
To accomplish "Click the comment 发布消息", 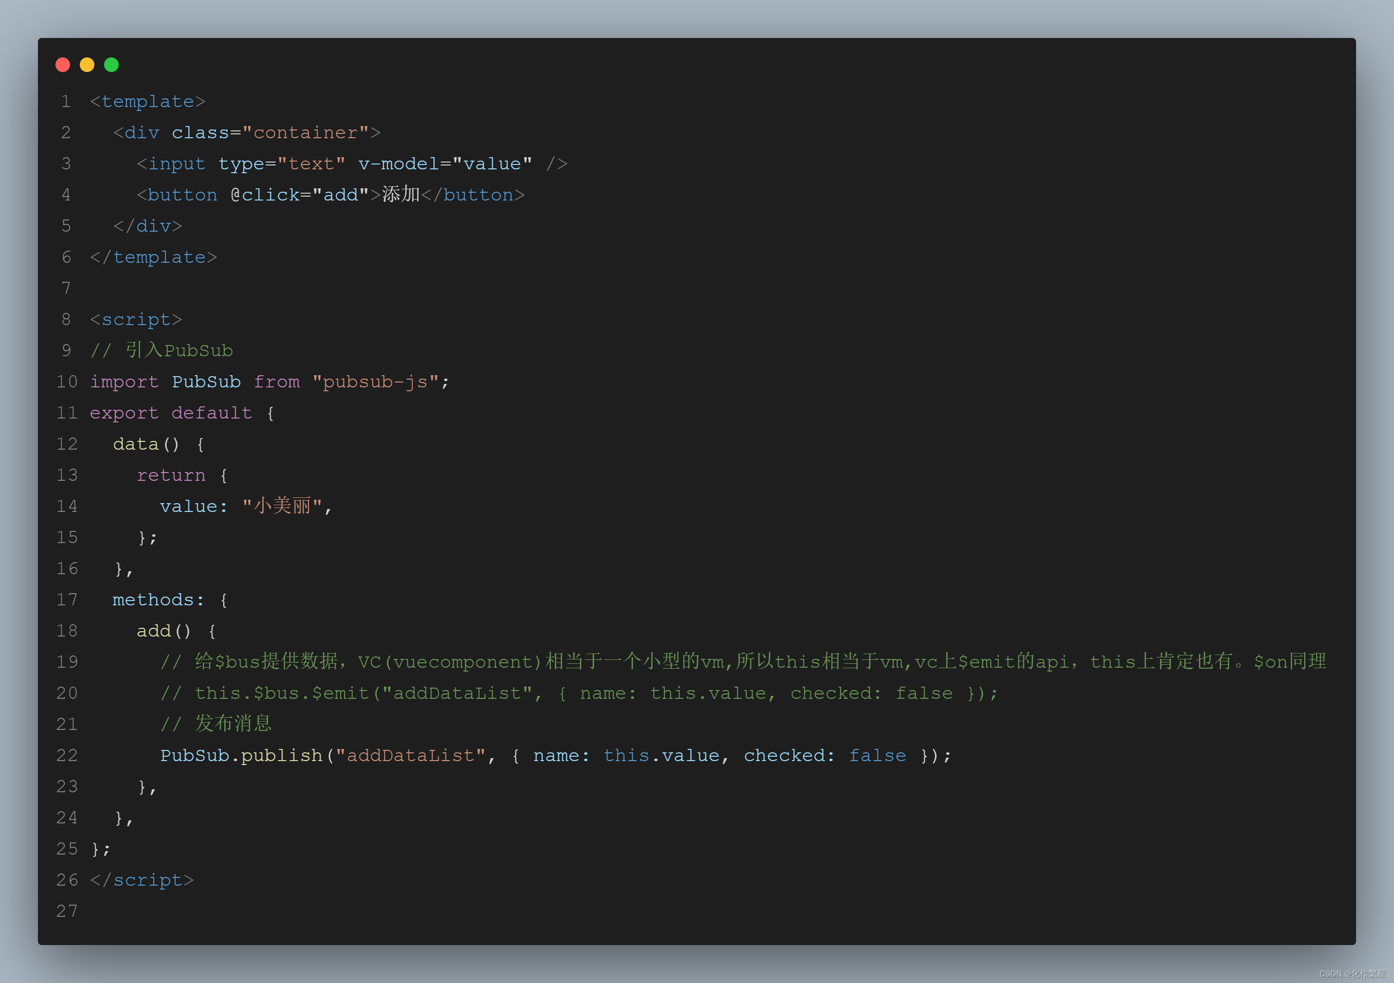I will tap(215, 724).
